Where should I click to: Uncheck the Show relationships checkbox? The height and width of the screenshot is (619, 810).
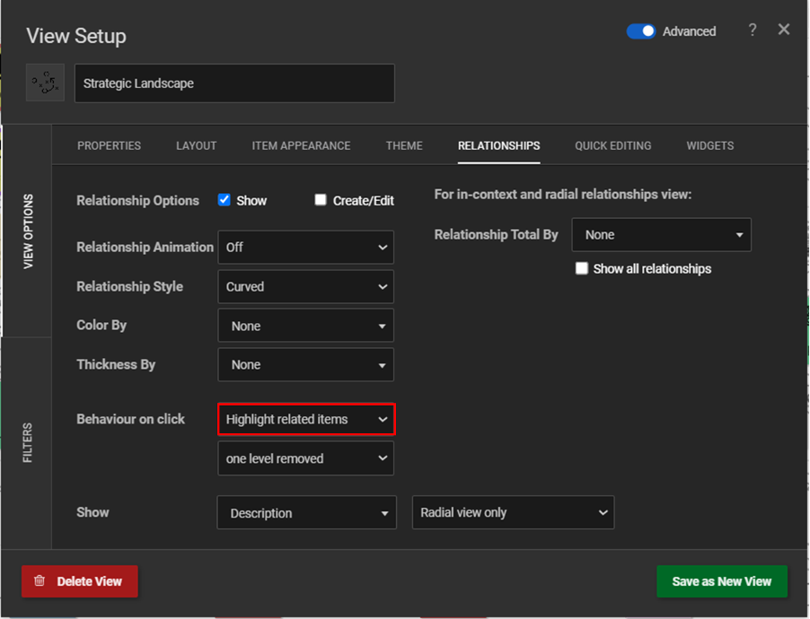coord(225,200)
